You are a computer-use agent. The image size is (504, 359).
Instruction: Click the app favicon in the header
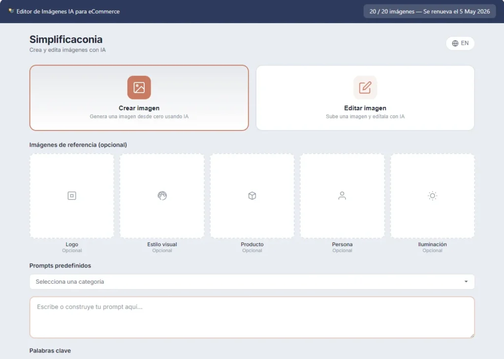pos(11,11)
